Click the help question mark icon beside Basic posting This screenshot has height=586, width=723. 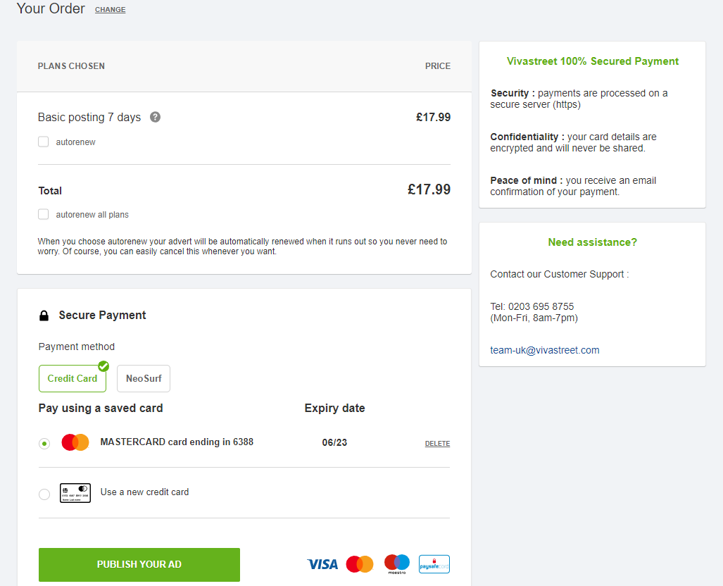[x=156, y=117]
